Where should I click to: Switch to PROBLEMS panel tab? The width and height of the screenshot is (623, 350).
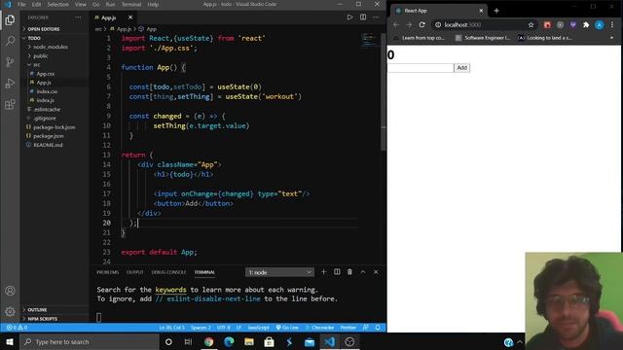click(108, 272)
